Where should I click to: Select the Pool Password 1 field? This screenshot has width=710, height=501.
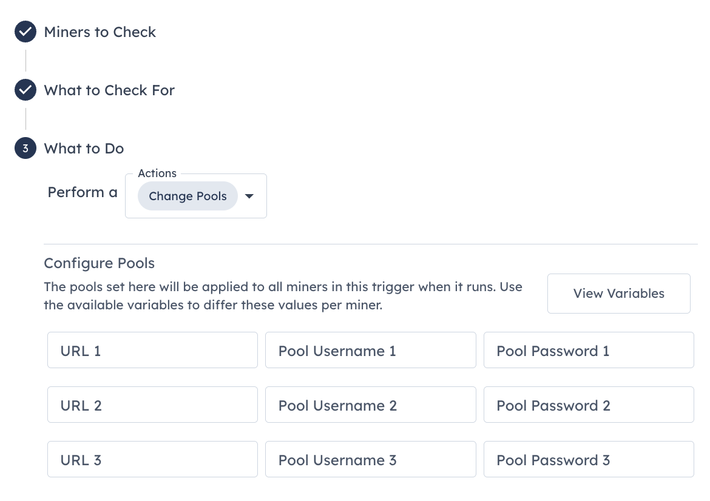click(x=589, y=351)
